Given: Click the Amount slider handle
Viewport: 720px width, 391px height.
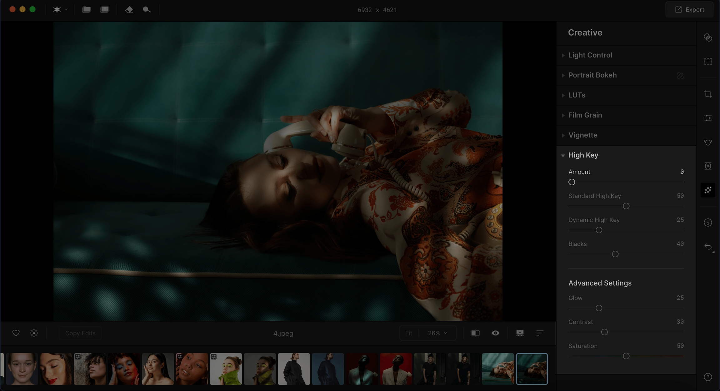Looking at the screenshot, I should pyautogui.click(x=572, y=182).
